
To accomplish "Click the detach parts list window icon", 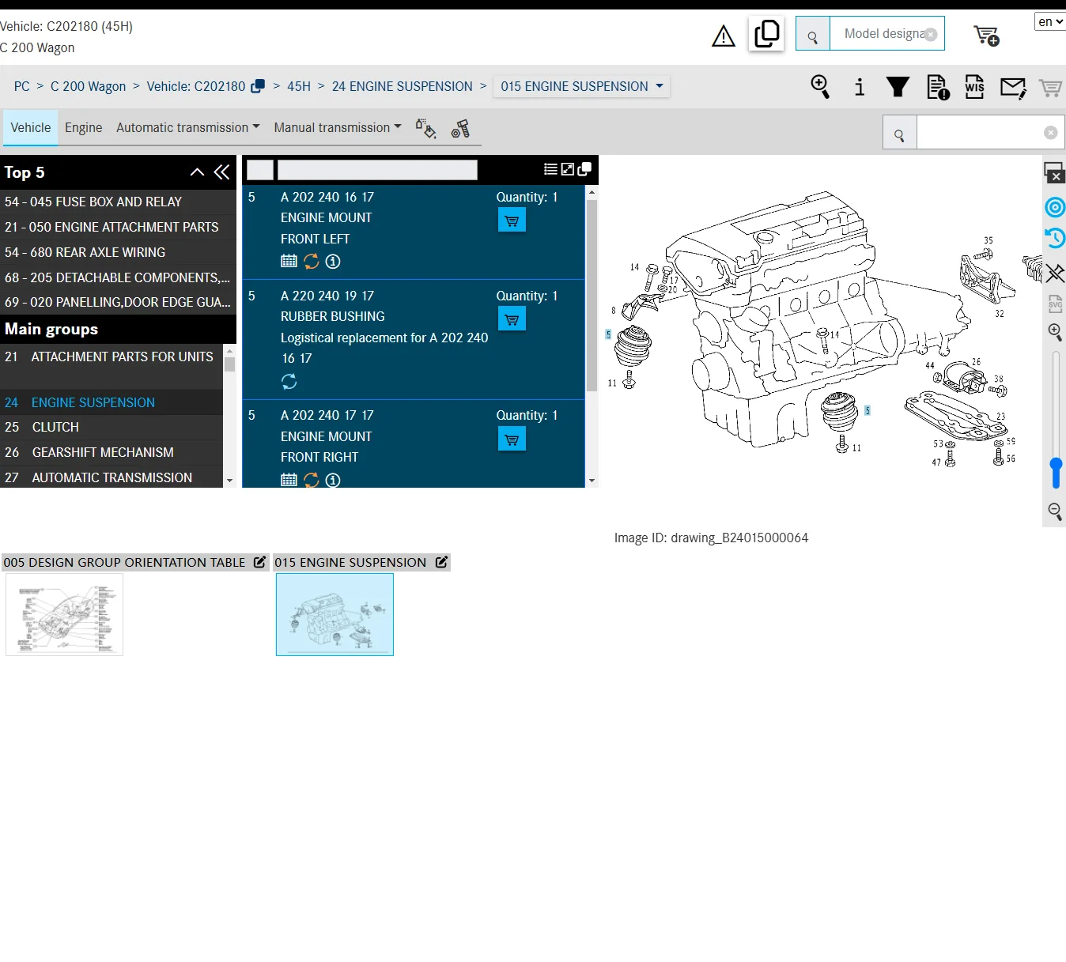I will point(585,169).
